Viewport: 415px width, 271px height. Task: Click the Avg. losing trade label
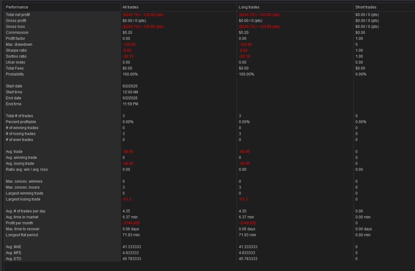[x=20, y=163]
